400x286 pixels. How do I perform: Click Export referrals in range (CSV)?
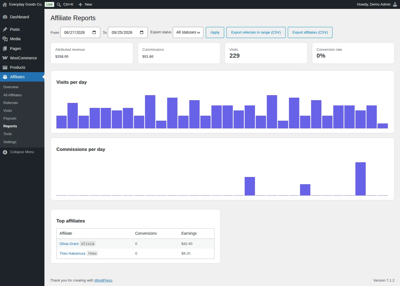(x=256, y=32)
